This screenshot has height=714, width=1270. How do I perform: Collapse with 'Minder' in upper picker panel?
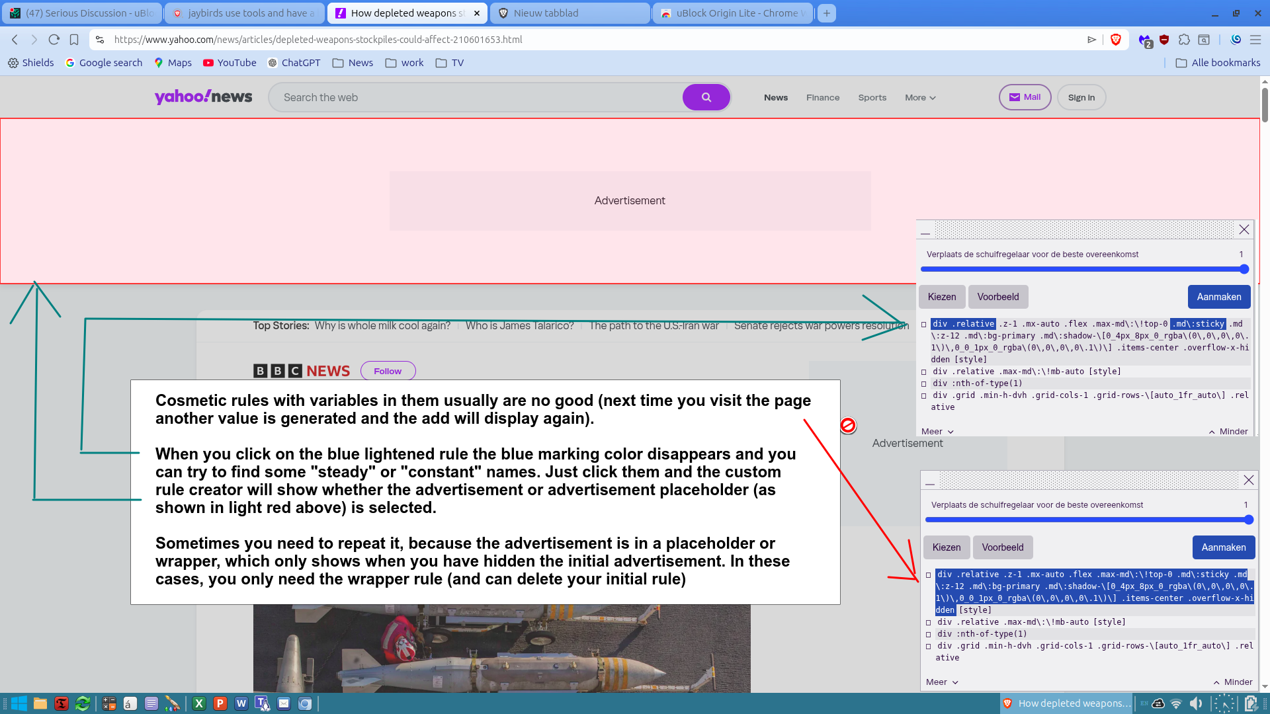coord(1228,432)
